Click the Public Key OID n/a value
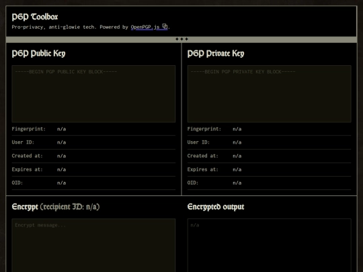Viewport: 363px width, 272px height. coord(62,183)
